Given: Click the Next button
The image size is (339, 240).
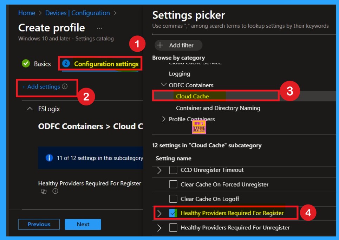Looking at the screenshot, I should point(83,224).
